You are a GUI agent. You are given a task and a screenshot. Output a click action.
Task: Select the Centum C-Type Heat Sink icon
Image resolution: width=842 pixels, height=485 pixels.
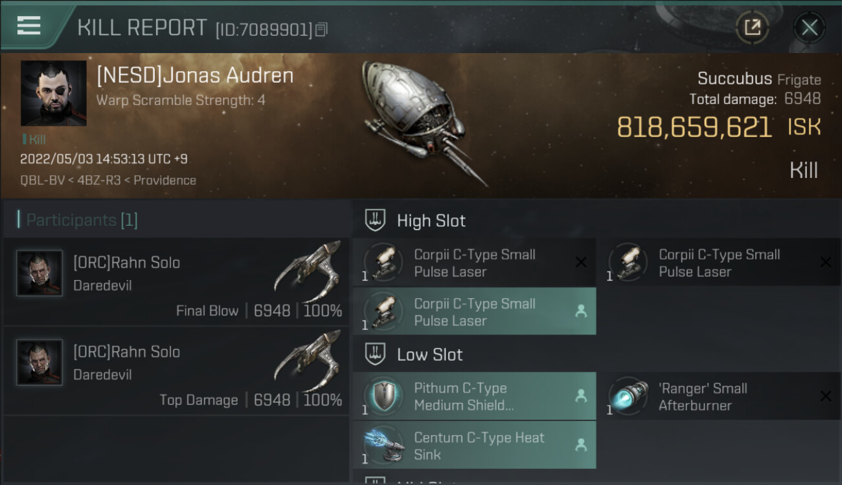[x=383, y=446]
